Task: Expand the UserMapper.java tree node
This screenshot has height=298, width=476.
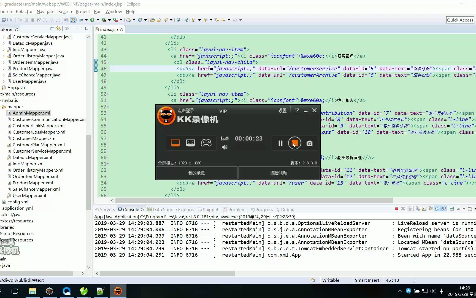Action: [4, 81]
